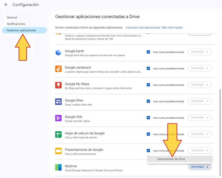Click the RaiDrive app icon
The height and width of the screenshot is (178, 222).
(58, 167)
